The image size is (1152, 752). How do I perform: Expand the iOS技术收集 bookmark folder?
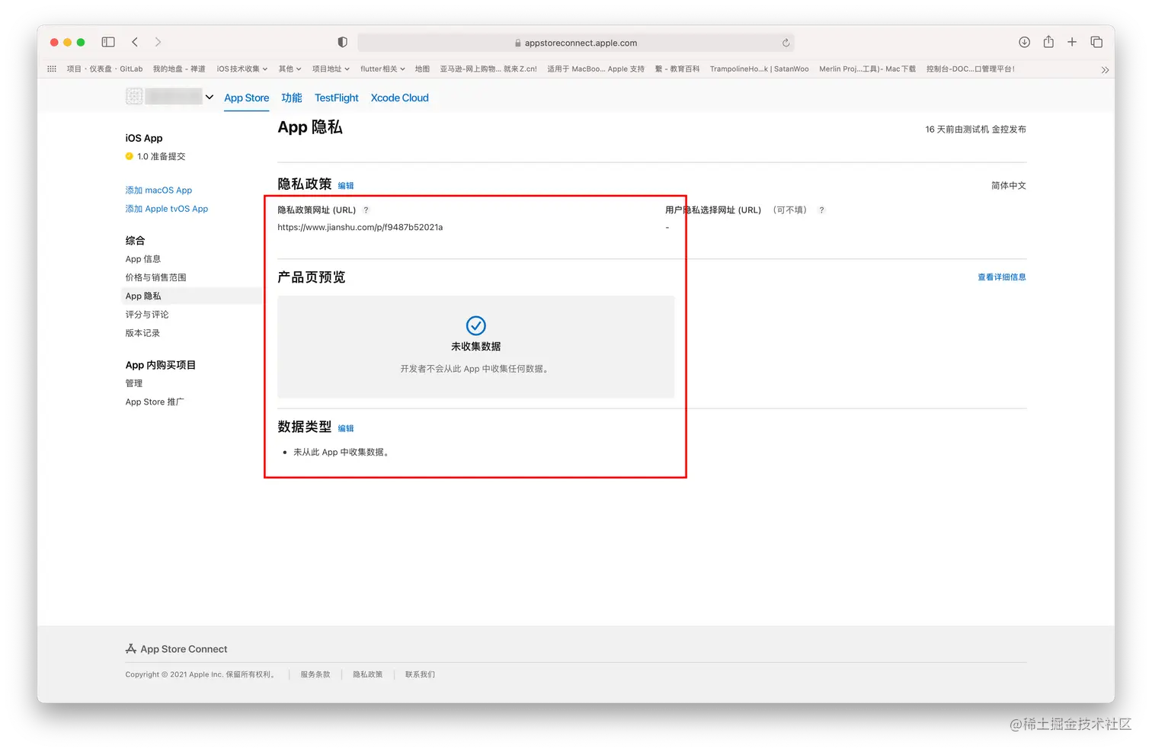click(x=242, y=69)
